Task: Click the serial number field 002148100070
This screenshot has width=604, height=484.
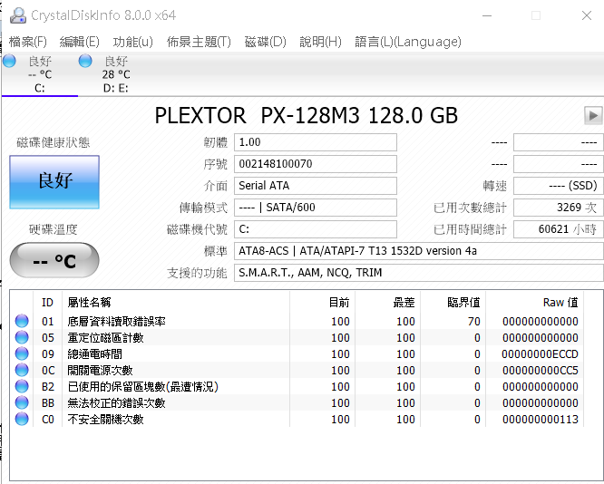Action: [316, 164]
